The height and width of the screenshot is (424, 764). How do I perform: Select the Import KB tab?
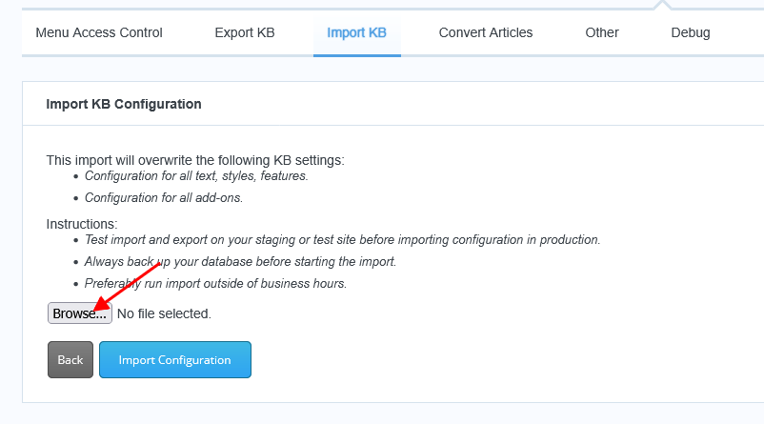[356, 32]
